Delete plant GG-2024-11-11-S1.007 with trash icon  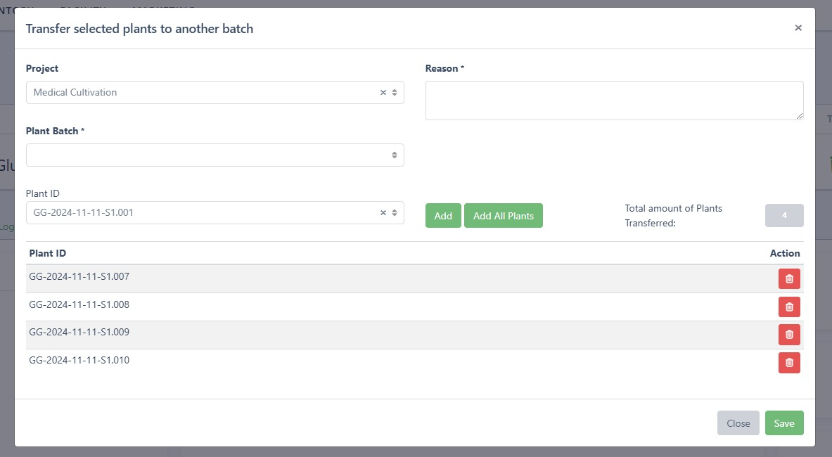tap(789, 279)
